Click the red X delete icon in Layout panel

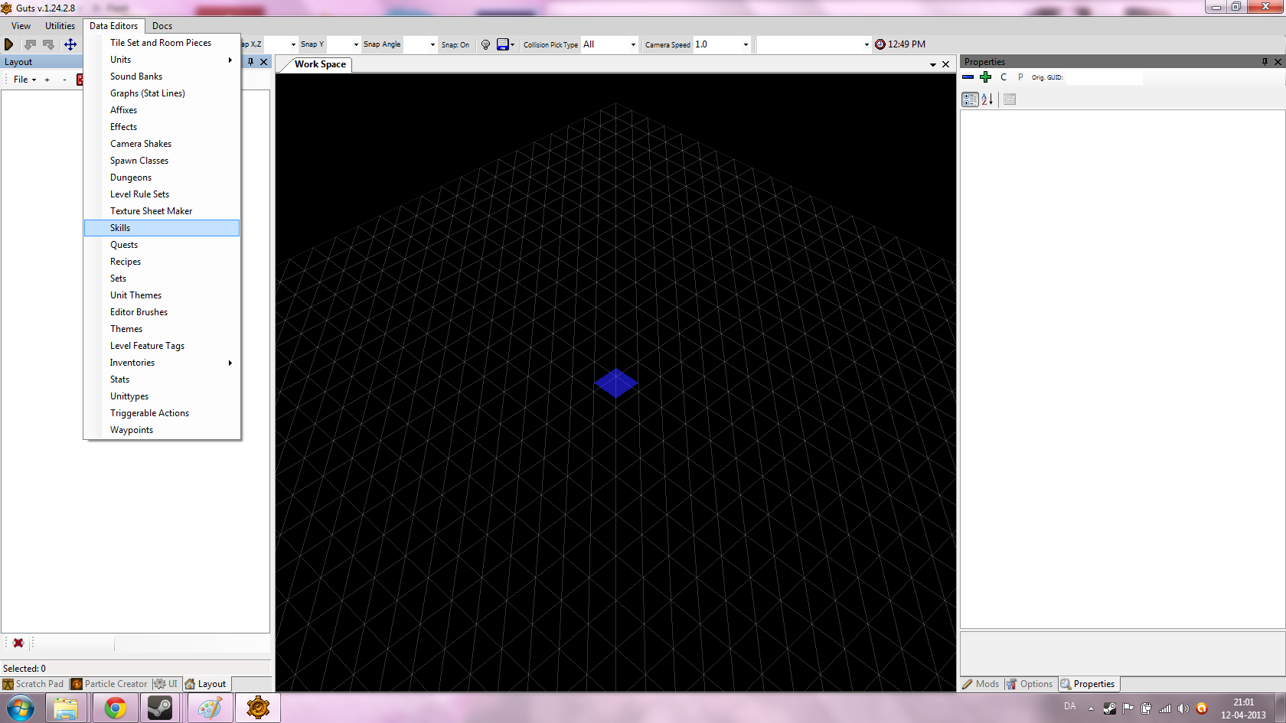18,643
